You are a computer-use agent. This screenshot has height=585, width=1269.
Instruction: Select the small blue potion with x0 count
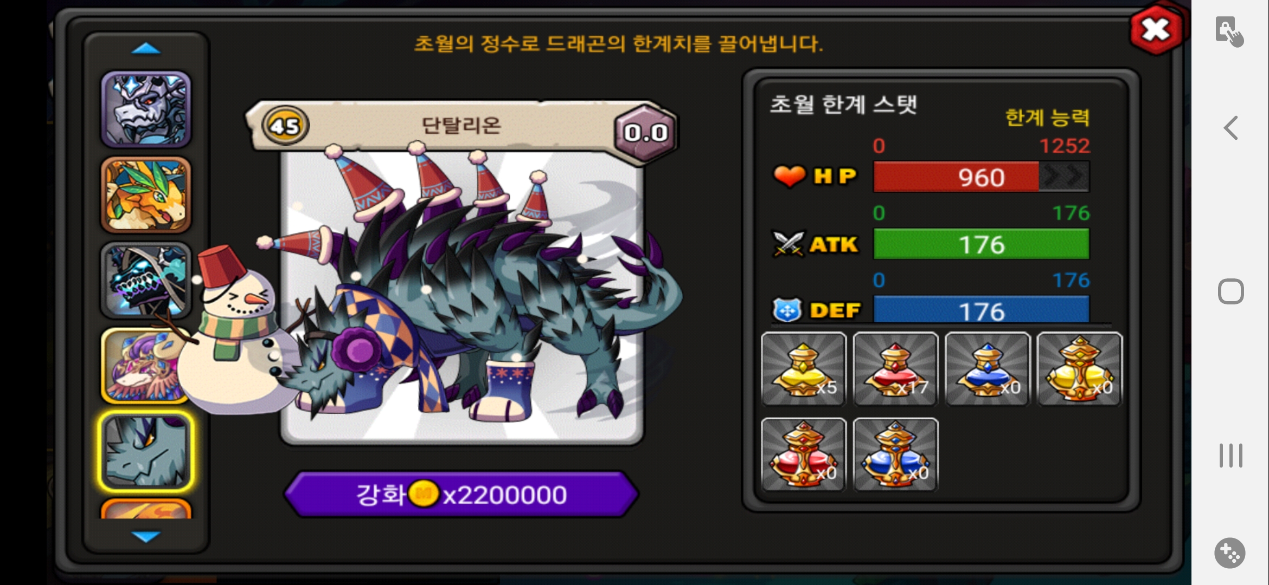pyautogui.click(x=987, y=369)
